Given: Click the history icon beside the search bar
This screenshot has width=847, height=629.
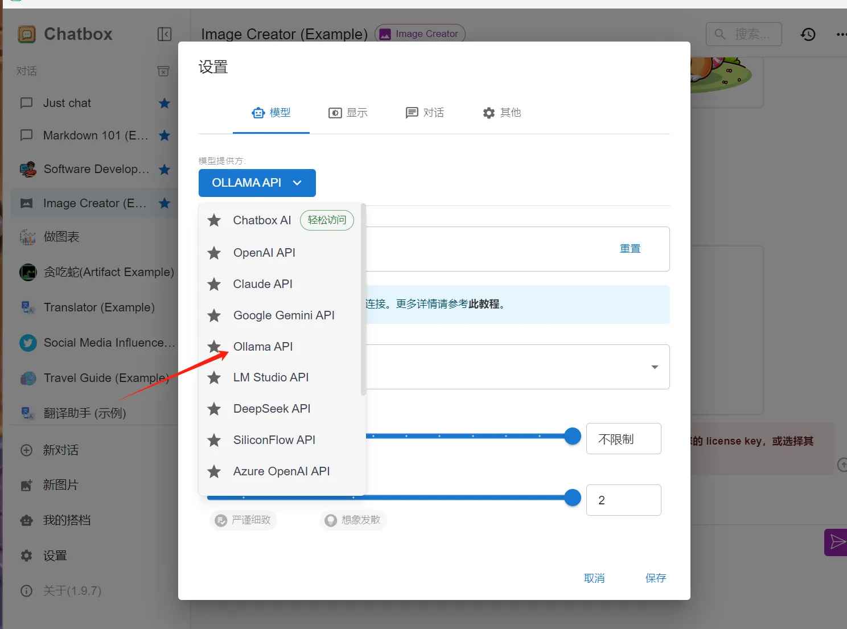Looking at the screenshot, I should tap(808, 34).
